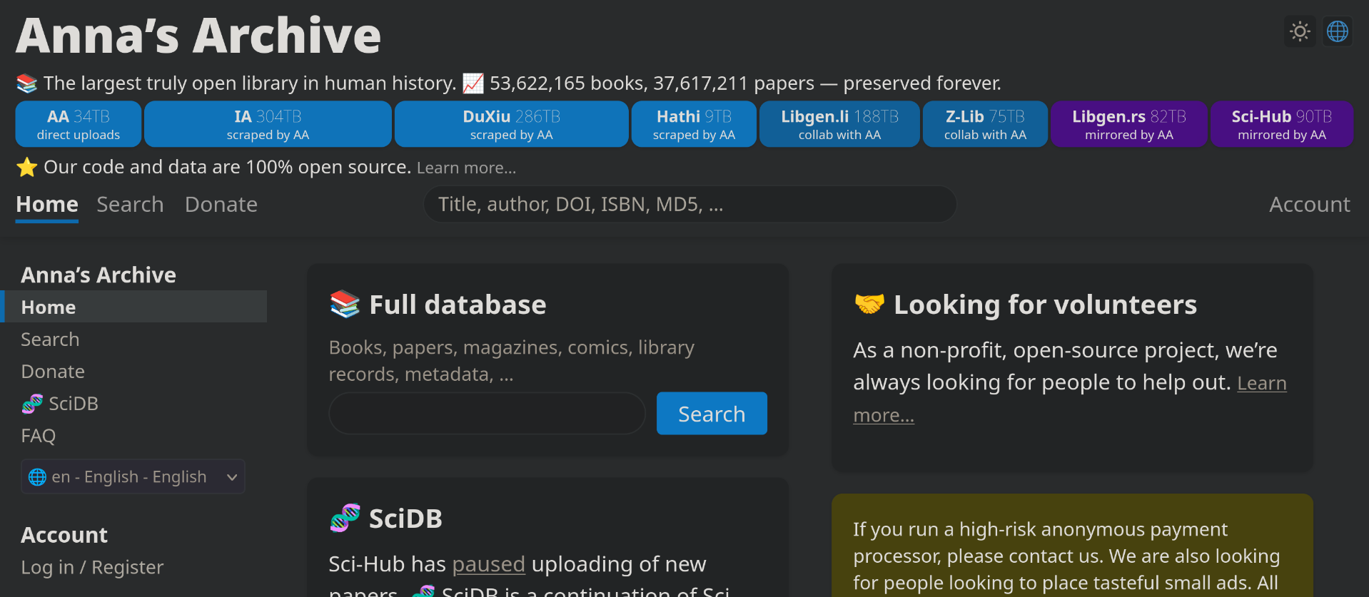
Task: Click the Full database card heading
Action: pos(458,305)
